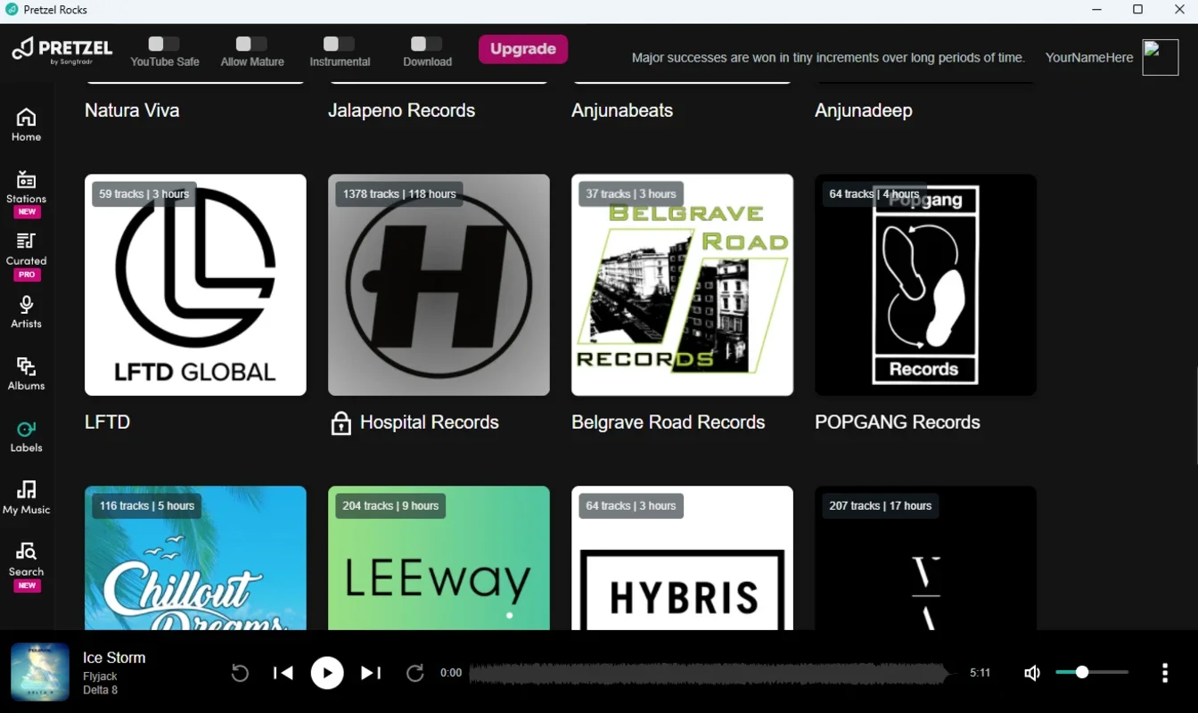The image size is (1198, 713).
Task: Click the YourNameHere username
Action: coord(1089,57)
